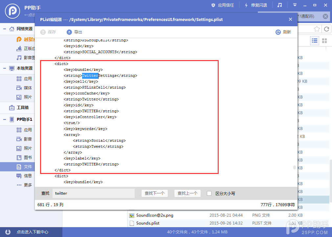332x237 pixels.
Task: Click the 777行, 17699字符 status text
Action: point(278,205)
